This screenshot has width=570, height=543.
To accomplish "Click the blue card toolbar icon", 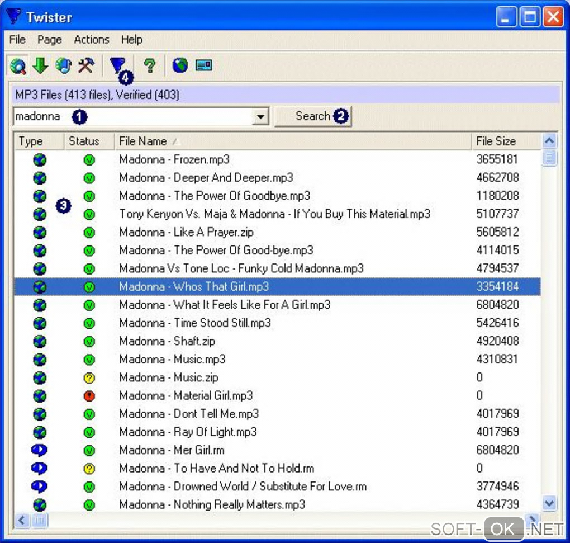I will (203, 66).
